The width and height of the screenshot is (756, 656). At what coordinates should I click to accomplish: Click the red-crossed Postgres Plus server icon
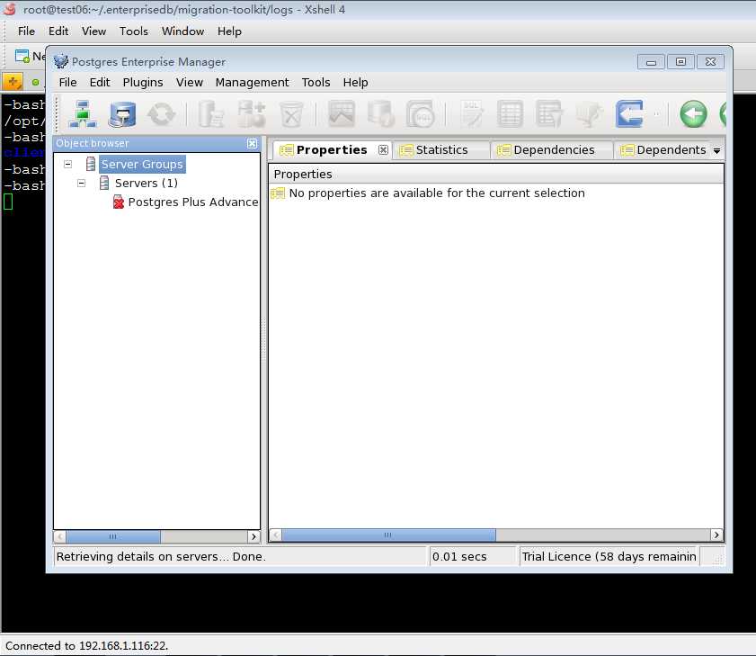(118, 202)
